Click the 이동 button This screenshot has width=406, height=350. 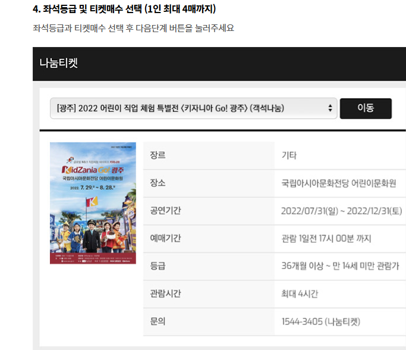(x=366, y=108)
